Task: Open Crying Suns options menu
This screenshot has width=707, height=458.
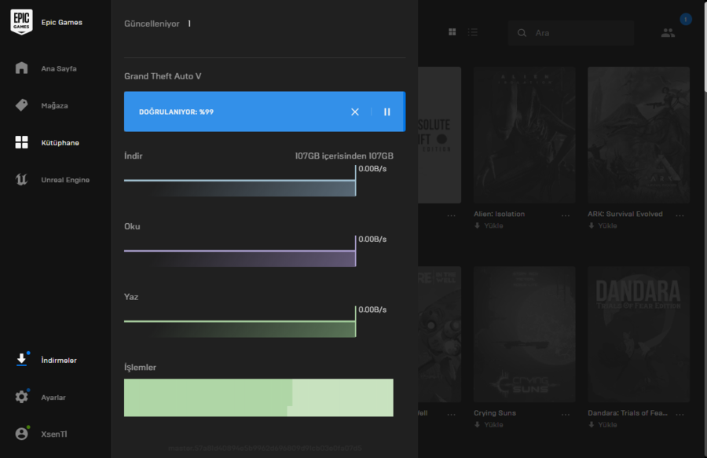Action: click(566, 414)
